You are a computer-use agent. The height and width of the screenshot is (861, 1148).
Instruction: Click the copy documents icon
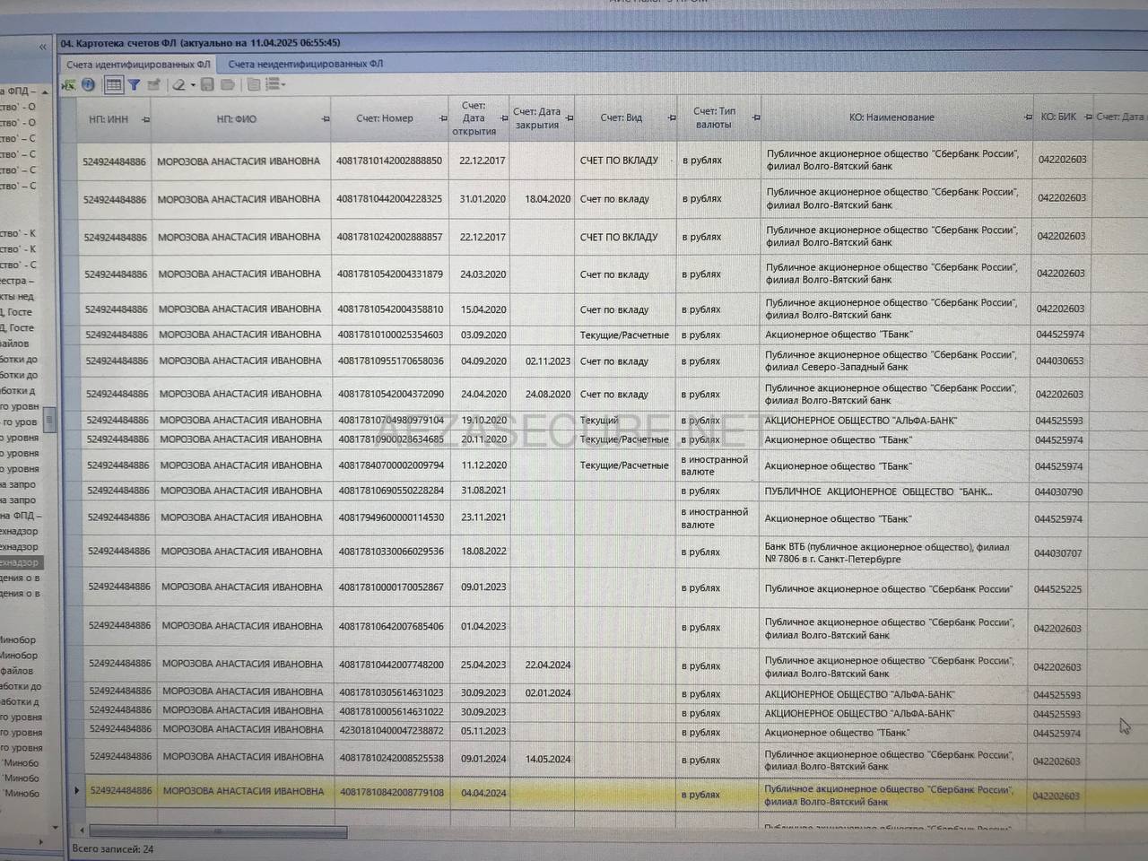(254, 85)
